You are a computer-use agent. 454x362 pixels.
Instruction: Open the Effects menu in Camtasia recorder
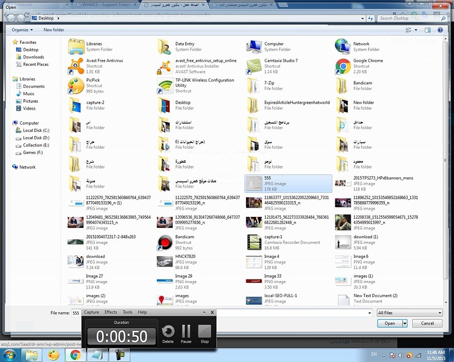111,312
